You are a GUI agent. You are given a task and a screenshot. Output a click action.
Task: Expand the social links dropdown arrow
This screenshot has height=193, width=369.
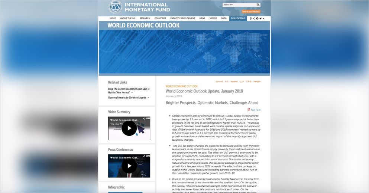point(264,19)
